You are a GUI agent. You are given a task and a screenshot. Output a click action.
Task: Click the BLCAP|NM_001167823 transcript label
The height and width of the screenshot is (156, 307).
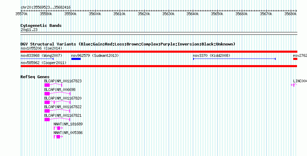pos(63,81)
